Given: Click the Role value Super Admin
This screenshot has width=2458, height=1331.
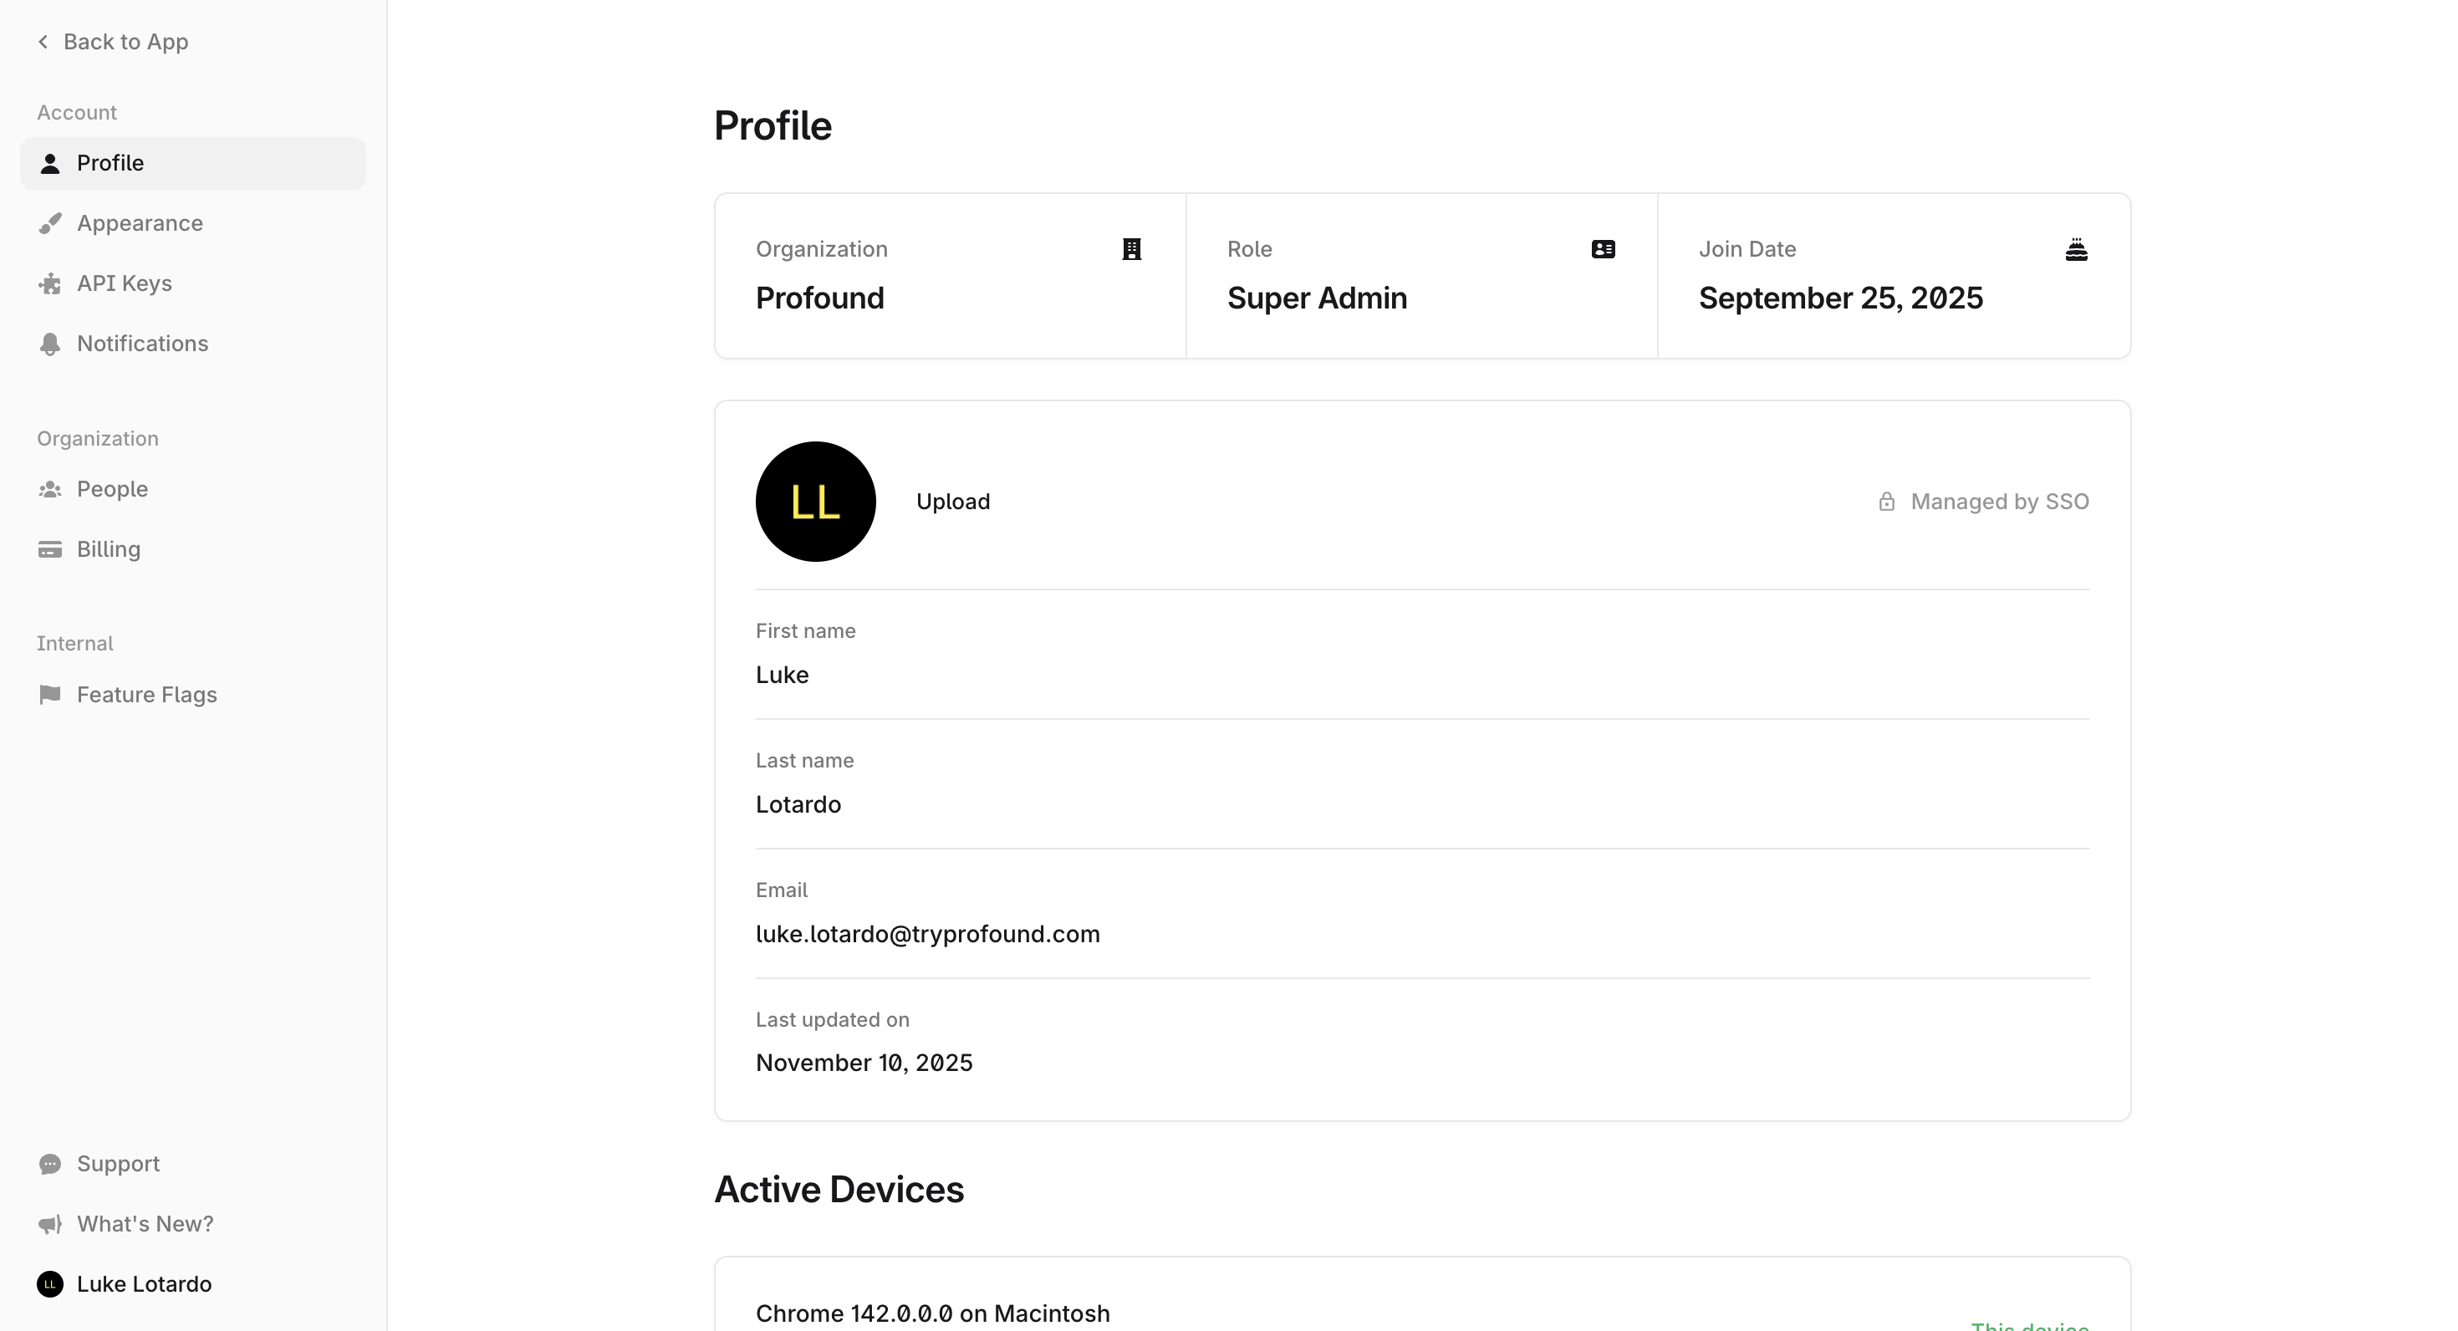Looking at the screenshot, I should [x=1317, y=298].
